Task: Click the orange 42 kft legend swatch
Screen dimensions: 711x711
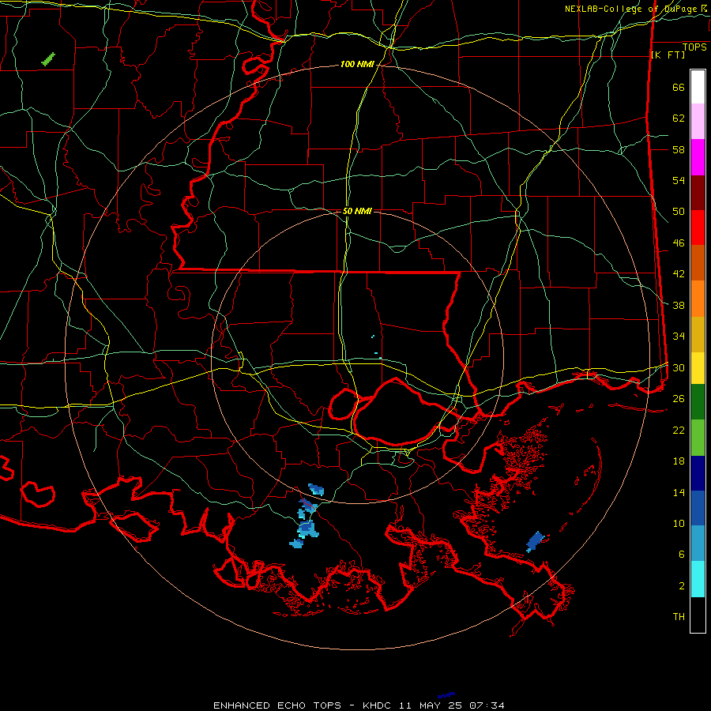Action: (698, 299)
